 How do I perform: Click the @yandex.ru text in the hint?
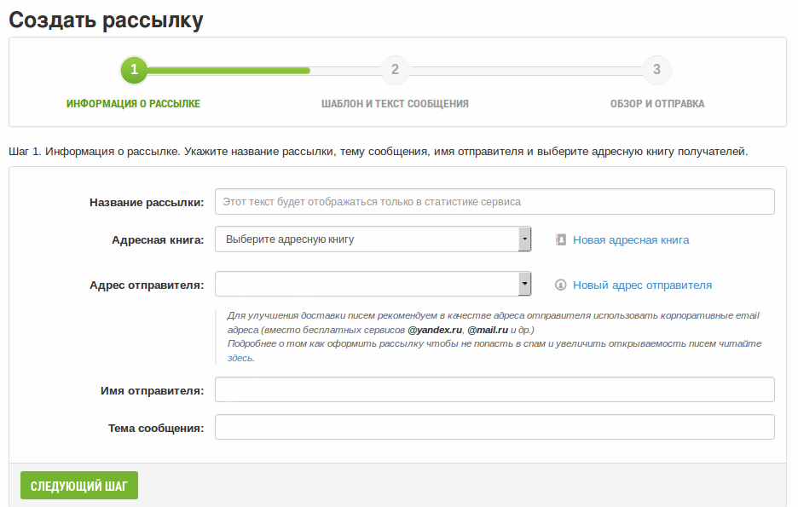[435, 330]
